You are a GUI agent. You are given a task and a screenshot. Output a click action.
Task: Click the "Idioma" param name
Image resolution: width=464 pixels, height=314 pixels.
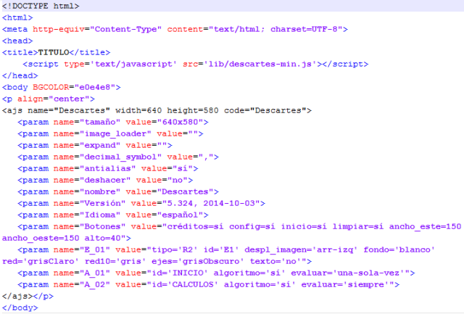click(100, 215)
